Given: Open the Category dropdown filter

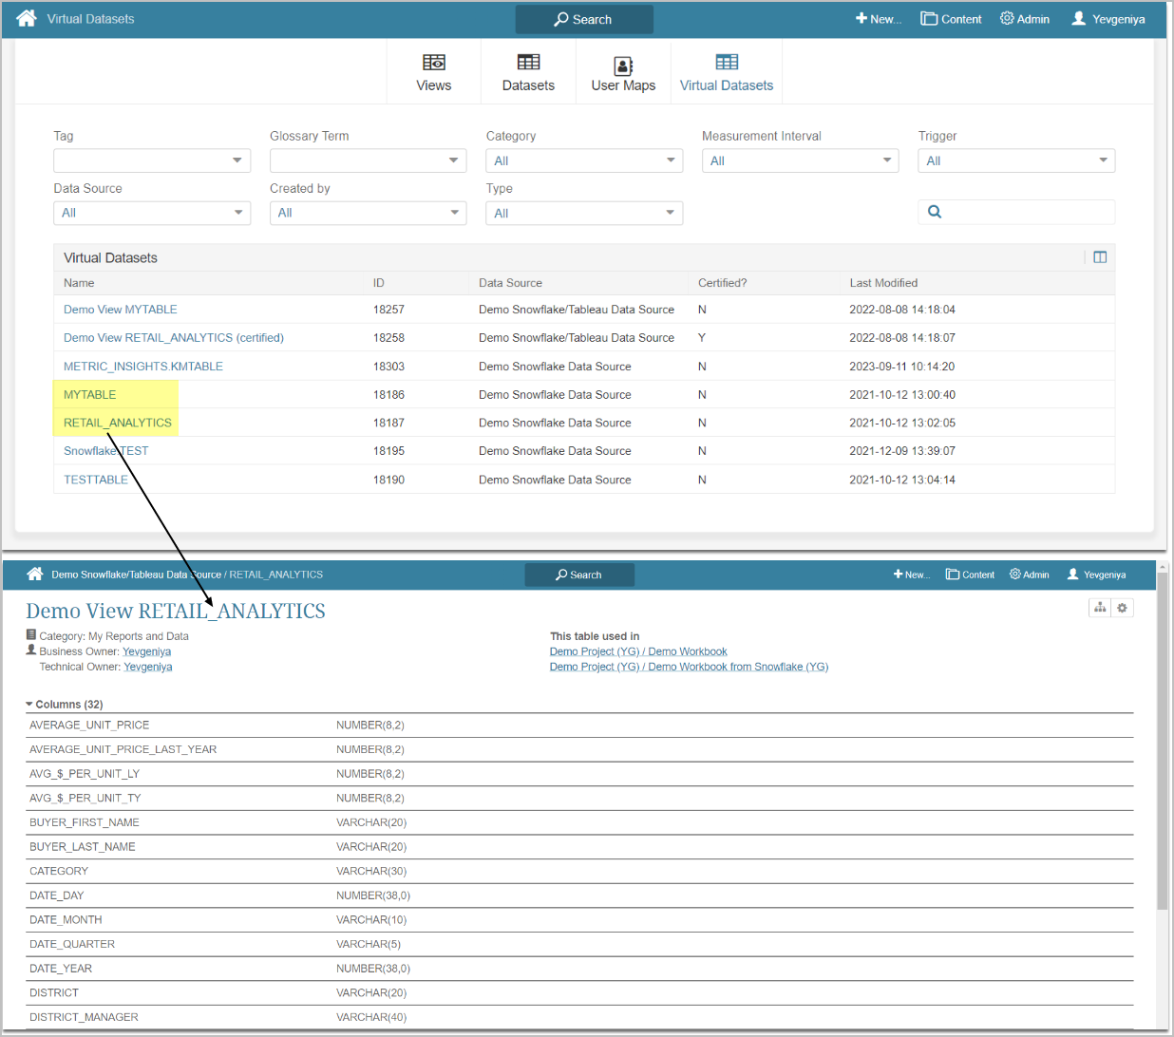Looking at the screenshot, I should [584, 160].
